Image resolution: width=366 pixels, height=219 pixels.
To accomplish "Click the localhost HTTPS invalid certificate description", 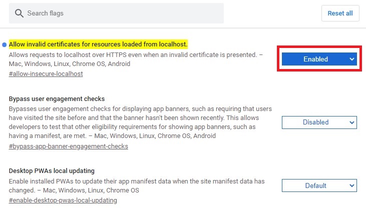I will pos(135,54).
